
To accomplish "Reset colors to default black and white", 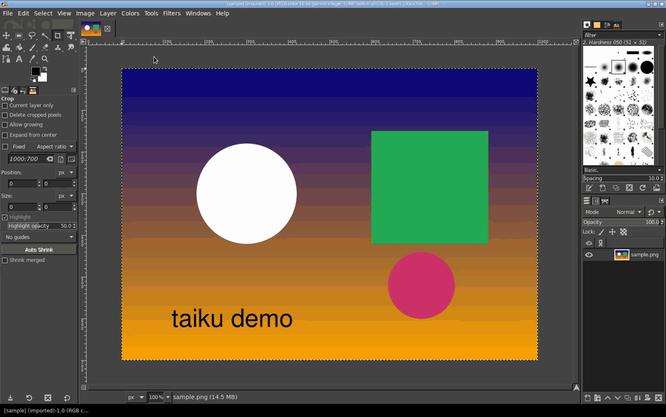I will pos(33,80).
